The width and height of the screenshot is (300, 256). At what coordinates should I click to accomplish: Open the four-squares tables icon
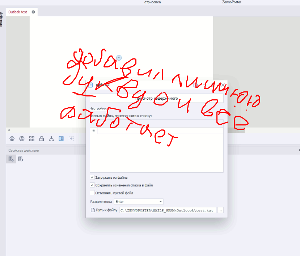pos(32,139)
